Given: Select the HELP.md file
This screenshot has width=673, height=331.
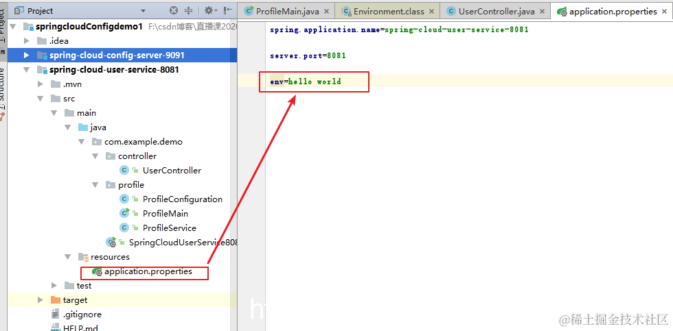Looking at the screenshot, I should 80,328.
